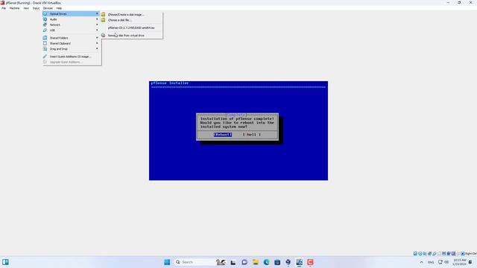477x268 pixels.
Task: Open the Input menu
Action: click(36, 8)
